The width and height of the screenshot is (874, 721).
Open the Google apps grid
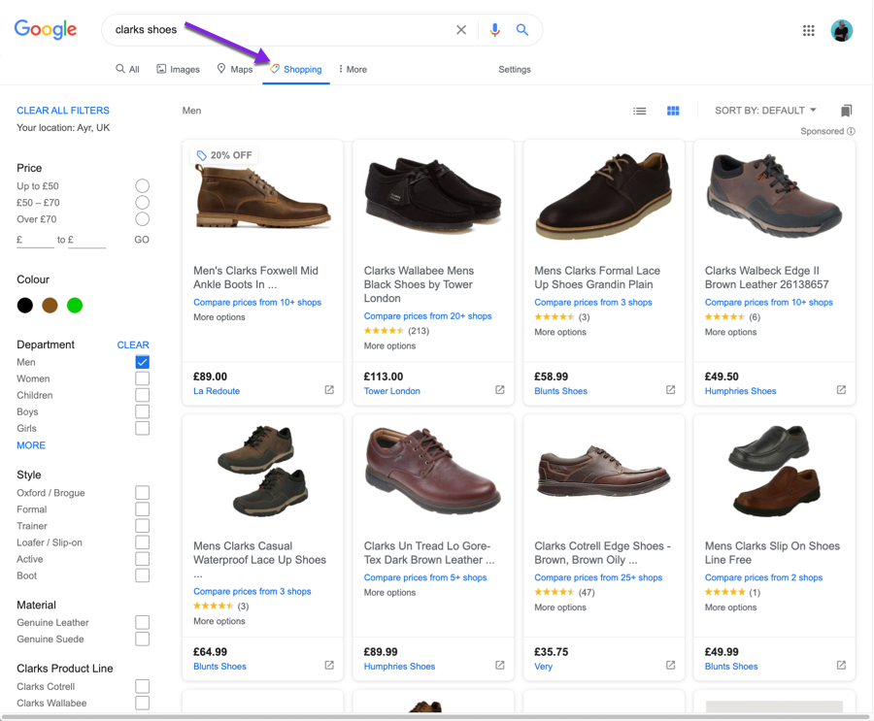click(808, 30)
